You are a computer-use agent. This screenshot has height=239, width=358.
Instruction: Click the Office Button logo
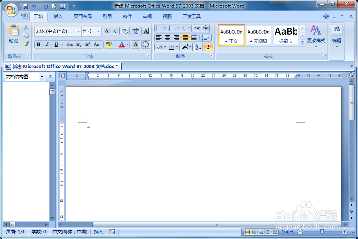point(11,10)
